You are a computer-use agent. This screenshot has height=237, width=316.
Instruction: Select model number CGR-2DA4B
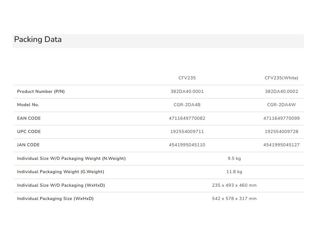[187, 105]
